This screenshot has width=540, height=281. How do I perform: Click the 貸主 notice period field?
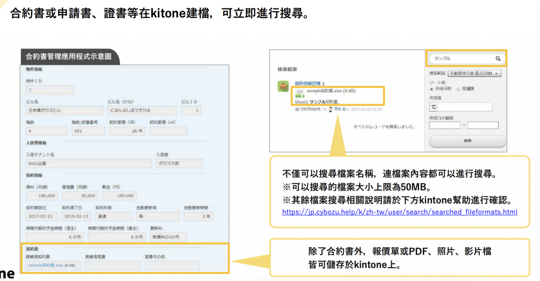coord(117,237)
